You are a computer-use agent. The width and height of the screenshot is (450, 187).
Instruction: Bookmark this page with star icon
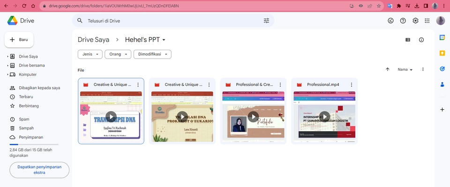379,6
